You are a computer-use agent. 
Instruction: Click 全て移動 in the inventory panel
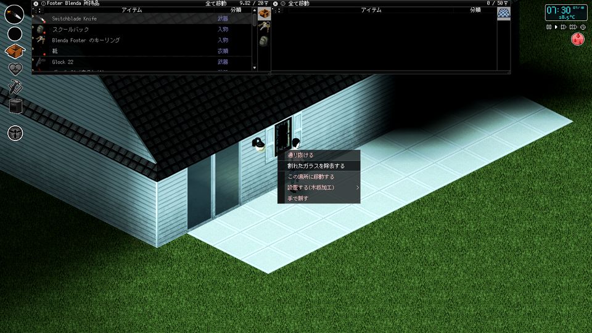216,4
